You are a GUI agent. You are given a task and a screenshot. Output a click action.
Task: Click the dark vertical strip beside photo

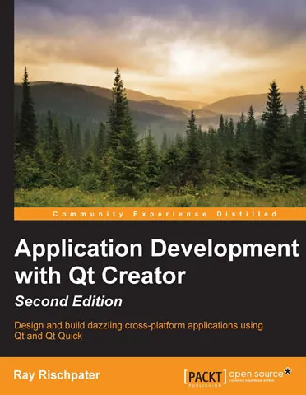point(7,109)
